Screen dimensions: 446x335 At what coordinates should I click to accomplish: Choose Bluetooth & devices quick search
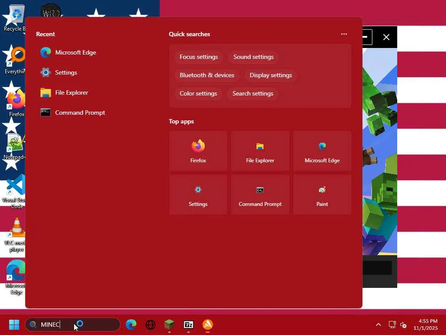click(207, 75)
